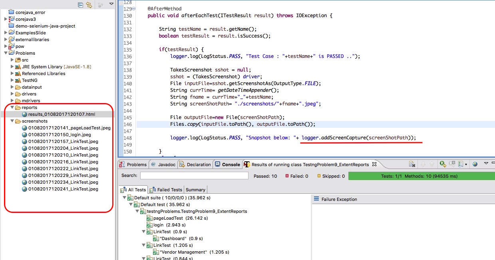The width and height of the screenshot is (495, 260).
Task: Select the "Dashboard" (0.9 s) test result
Action: (x=179, y=238)
